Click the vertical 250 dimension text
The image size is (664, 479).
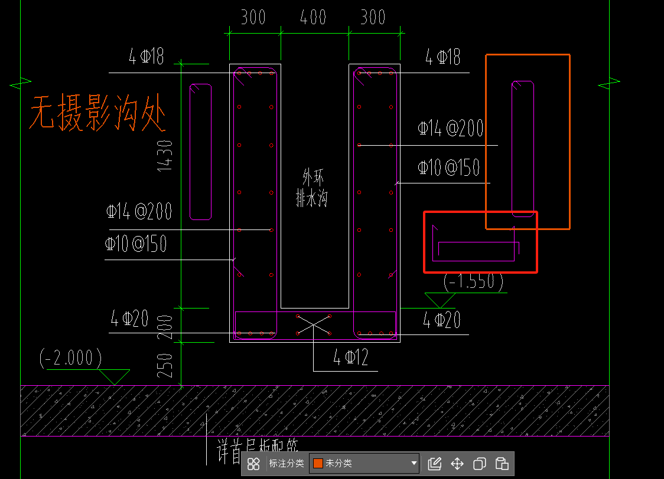tap(165, 366)
